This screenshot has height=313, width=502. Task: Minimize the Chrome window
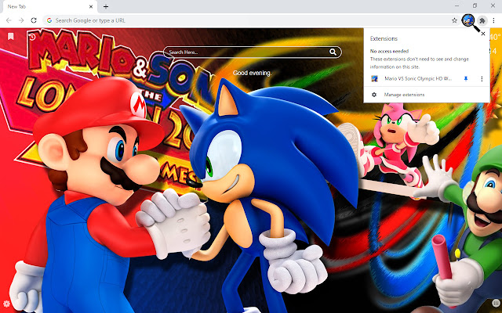(457, 5)
